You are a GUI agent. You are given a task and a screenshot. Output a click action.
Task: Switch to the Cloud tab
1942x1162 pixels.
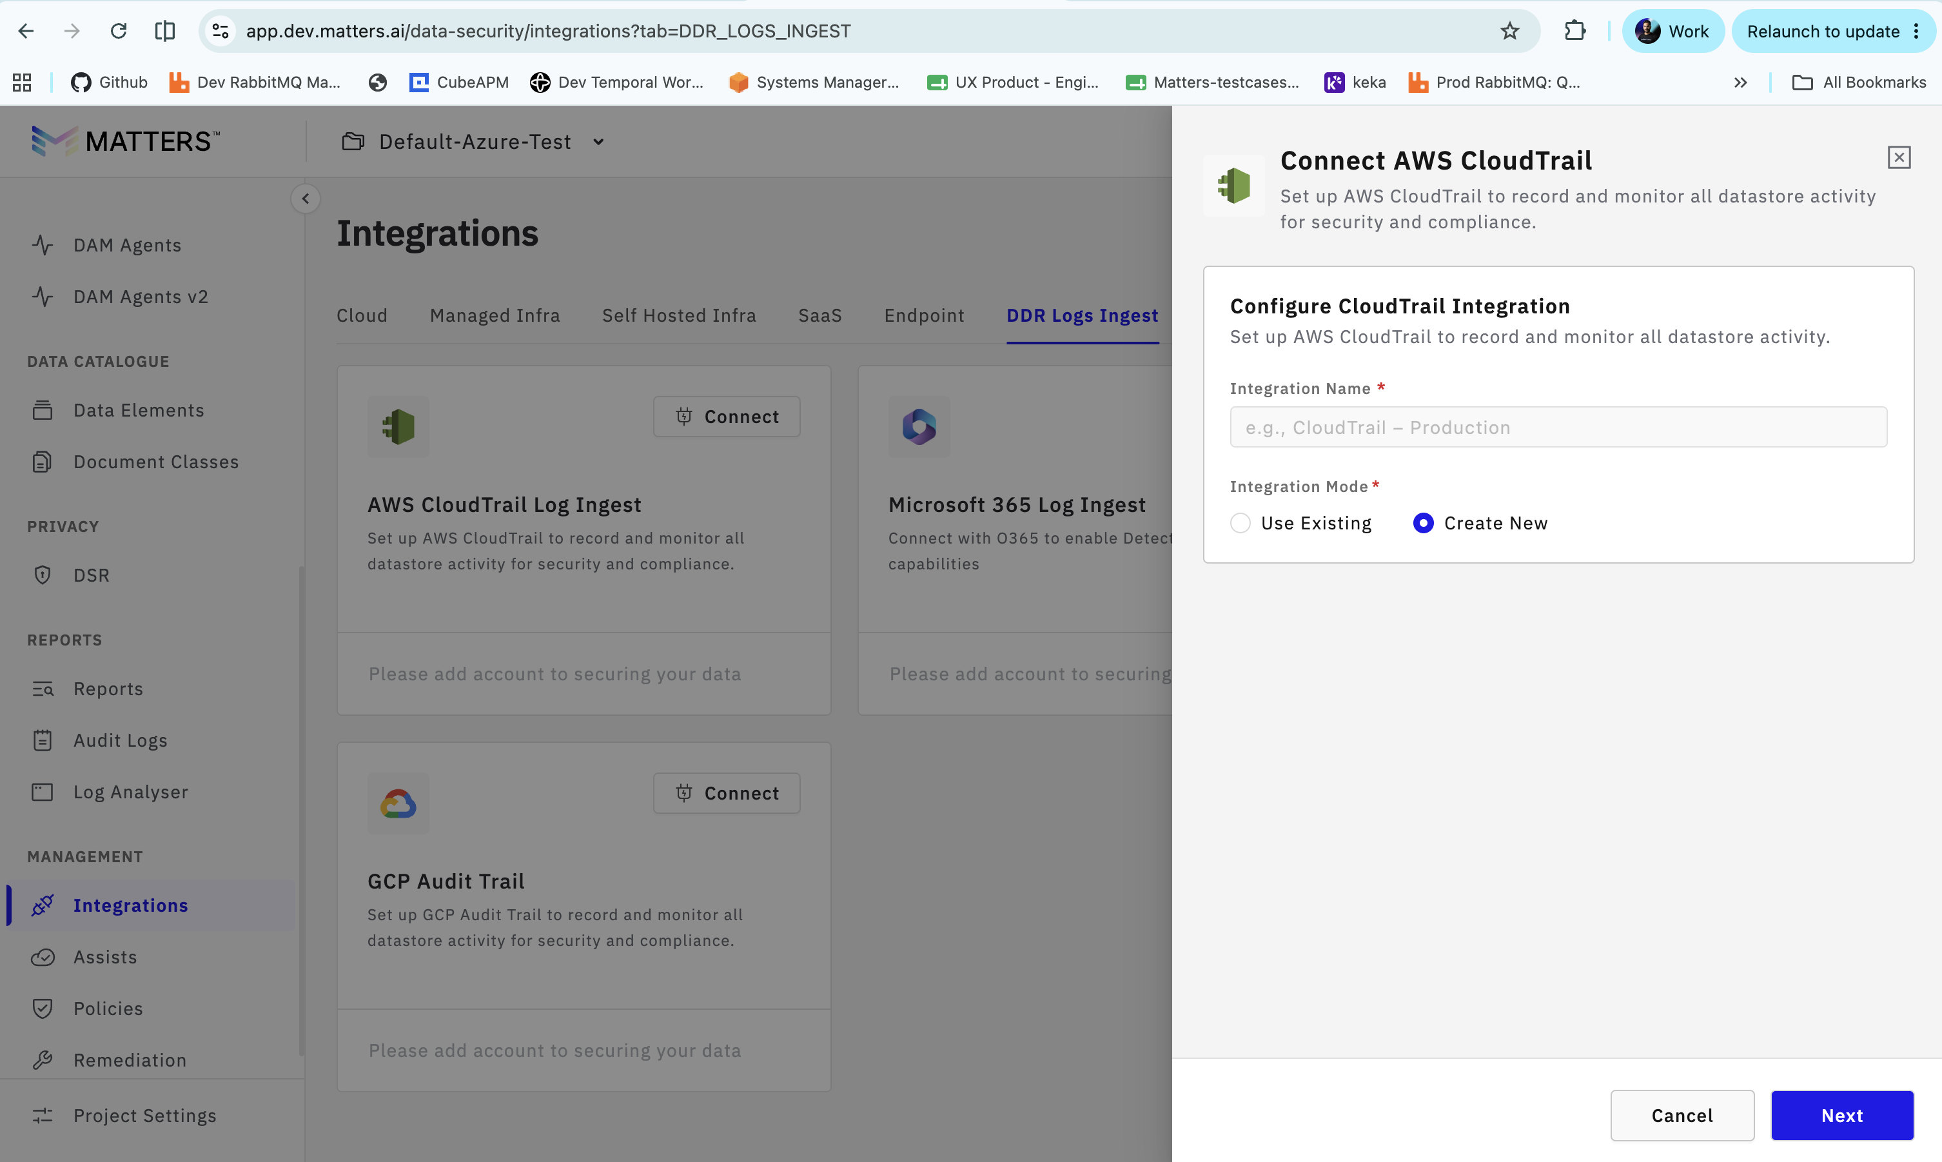[362, 315]
